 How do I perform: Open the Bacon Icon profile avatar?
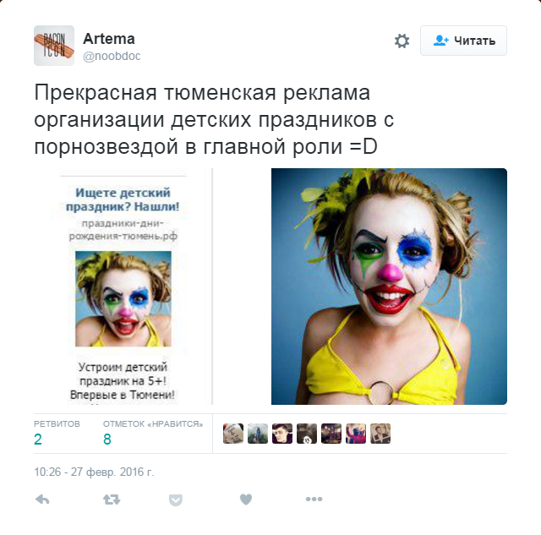(x=54, y=46)
